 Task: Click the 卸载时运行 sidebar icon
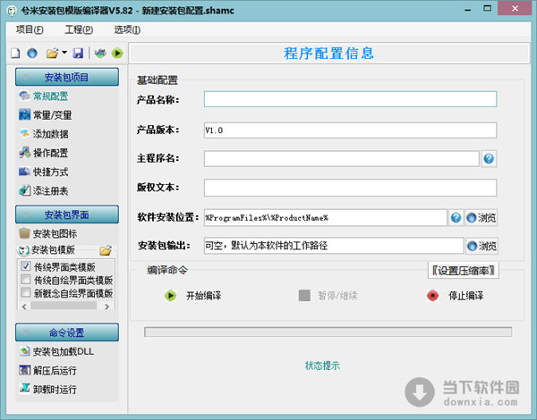(x=25, y=389)
